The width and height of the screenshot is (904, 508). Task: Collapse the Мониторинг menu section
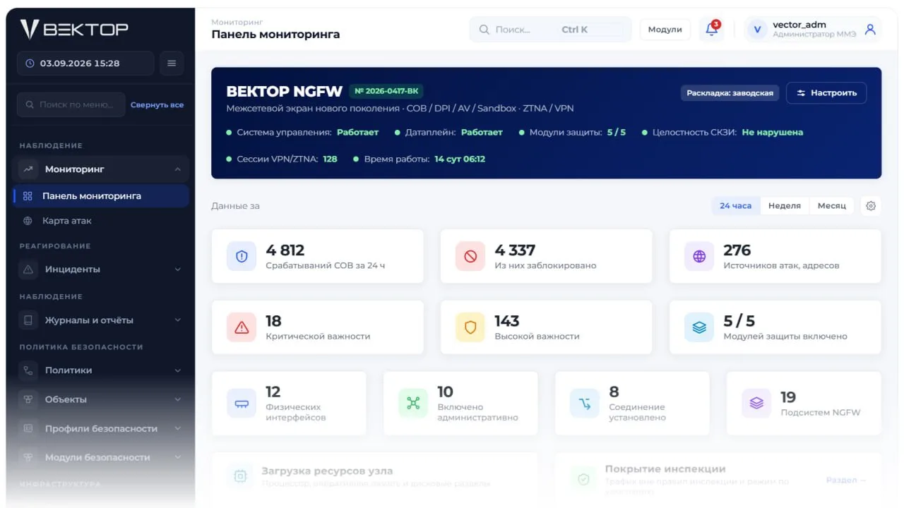coord(103,169)
